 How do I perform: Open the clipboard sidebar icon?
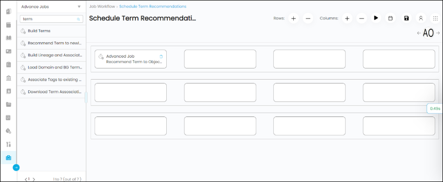[x=8, y=65]
